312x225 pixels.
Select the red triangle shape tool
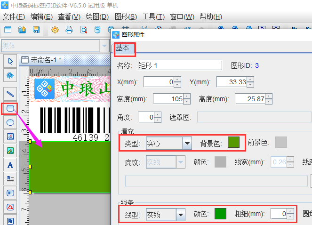click(x=10, y=207)
